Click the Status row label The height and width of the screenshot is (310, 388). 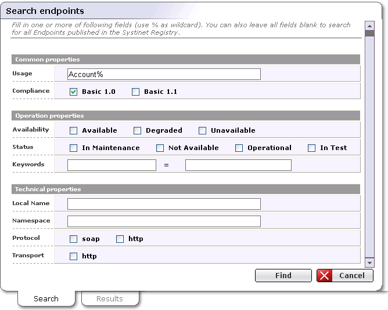click(23, 147)
